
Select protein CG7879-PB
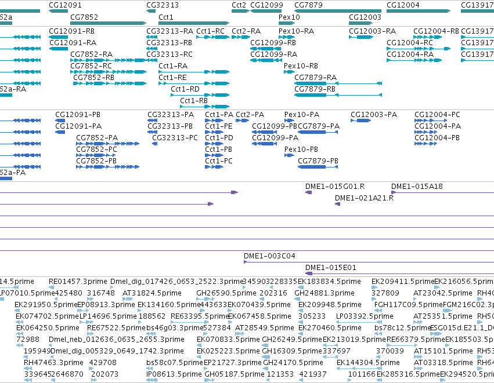click(x=318, y=161)
